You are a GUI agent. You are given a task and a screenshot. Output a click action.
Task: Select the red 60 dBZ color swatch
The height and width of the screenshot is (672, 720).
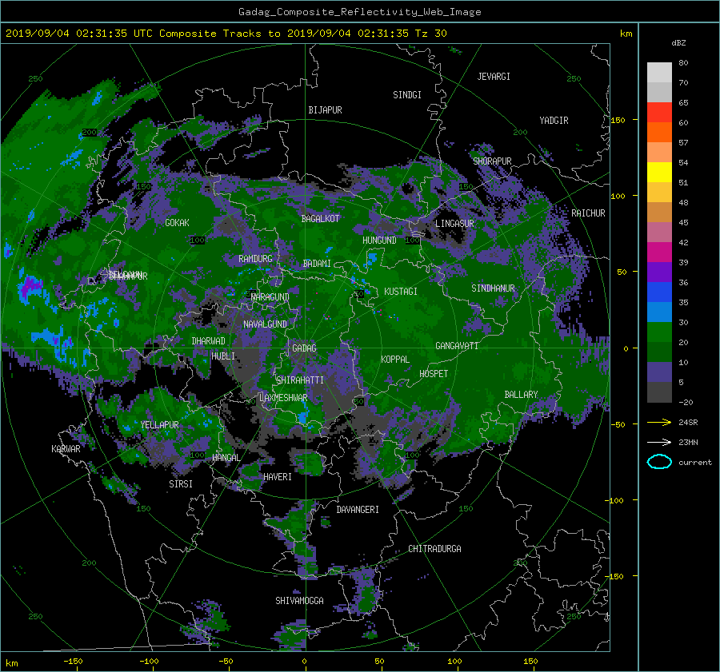pos(659,112)
